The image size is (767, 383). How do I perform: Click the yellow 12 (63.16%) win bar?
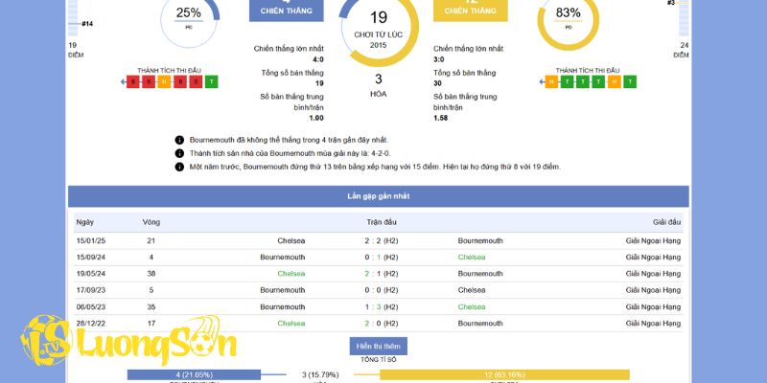point(504,374)
